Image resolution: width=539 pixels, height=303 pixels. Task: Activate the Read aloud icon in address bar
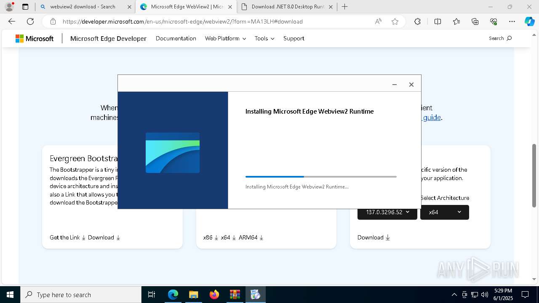(x=378, y=21)
